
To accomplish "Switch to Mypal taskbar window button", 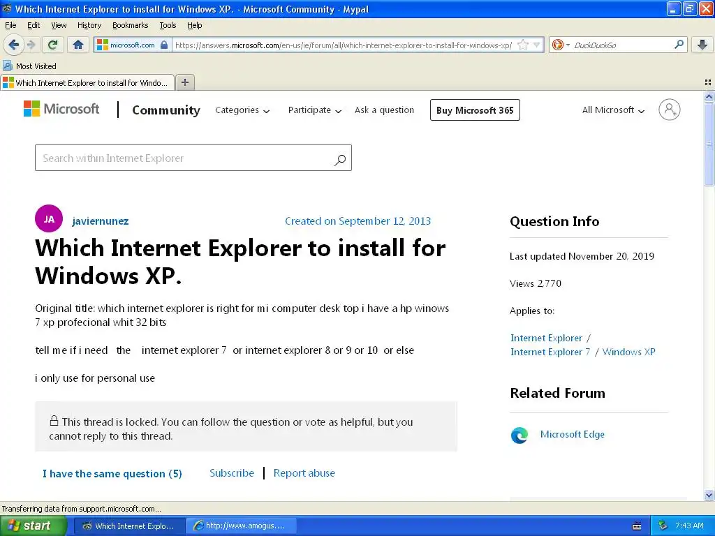I will 129,526.
